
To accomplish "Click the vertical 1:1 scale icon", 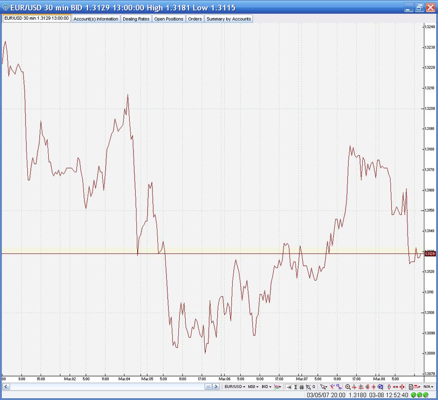I will pyautogui.click(x=389, y=387).
